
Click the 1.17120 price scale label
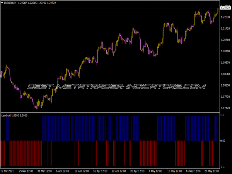click(x=225, y=108)
